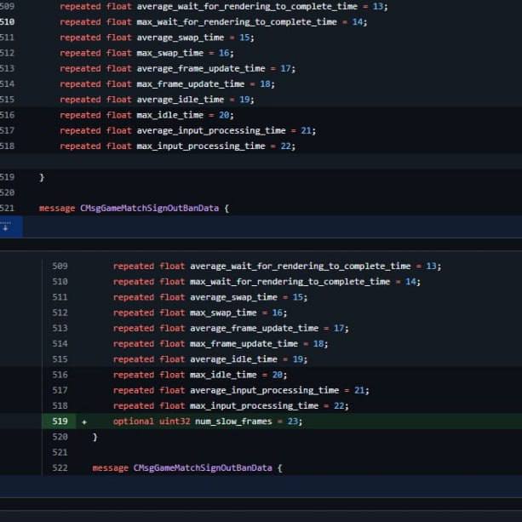Click max_frame_update_time line in the upper pane
Image resolution: width=522 pixels, height=522 pixels.
point(167,83)
